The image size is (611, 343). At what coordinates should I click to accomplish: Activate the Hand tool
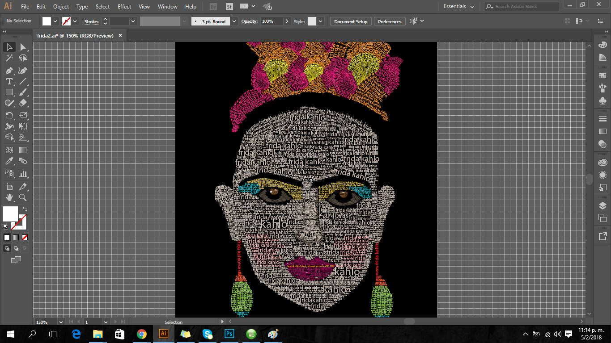[9, 197]
